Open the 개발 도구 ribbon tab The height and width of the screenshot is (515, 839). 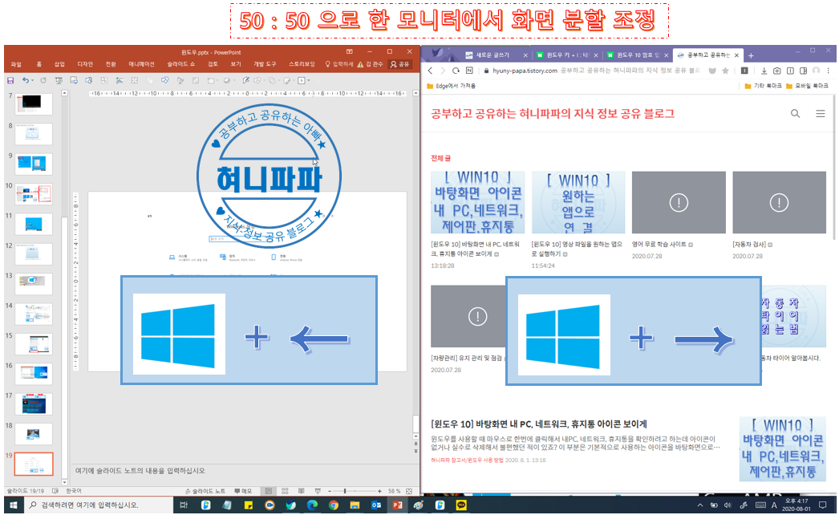click(265, 64)
